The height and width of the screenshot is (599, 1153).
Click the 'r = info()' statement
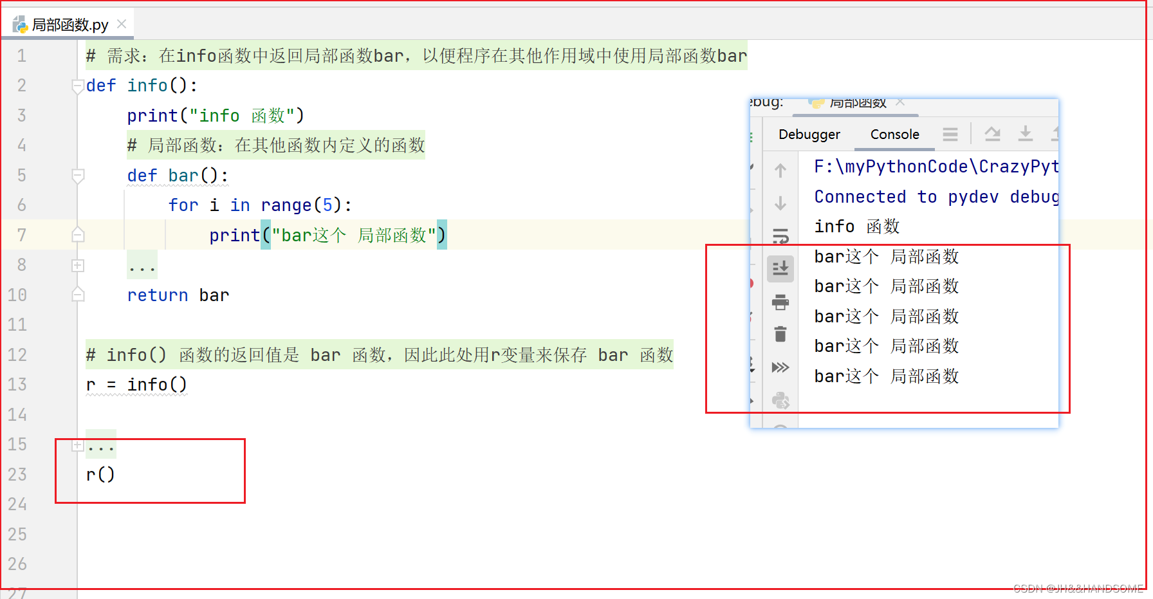tap(136, 385)
